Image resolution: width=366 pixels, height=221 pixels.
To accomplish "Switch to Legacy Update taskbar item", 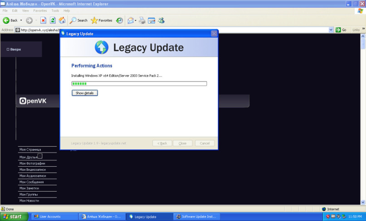I will point(149,216).
